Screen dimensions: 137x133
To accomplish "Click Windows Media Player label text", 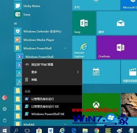I will click(x=39, y=40).
